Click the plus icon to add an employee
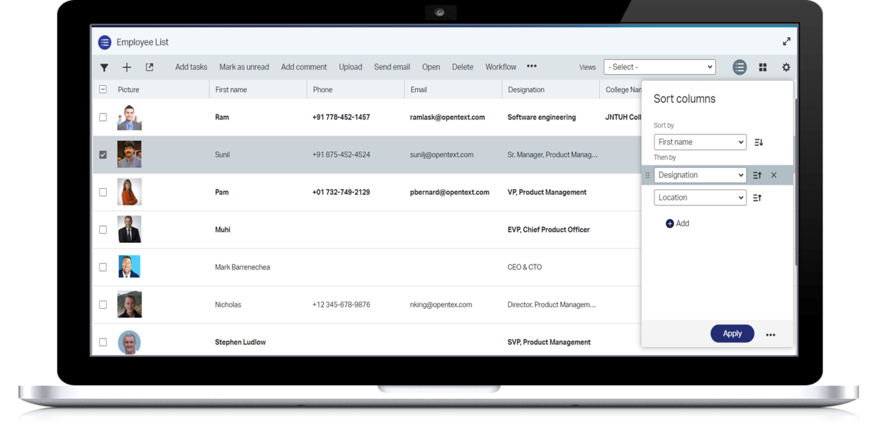880x430 pixels. pyautogui.click(x=127, y=67)
